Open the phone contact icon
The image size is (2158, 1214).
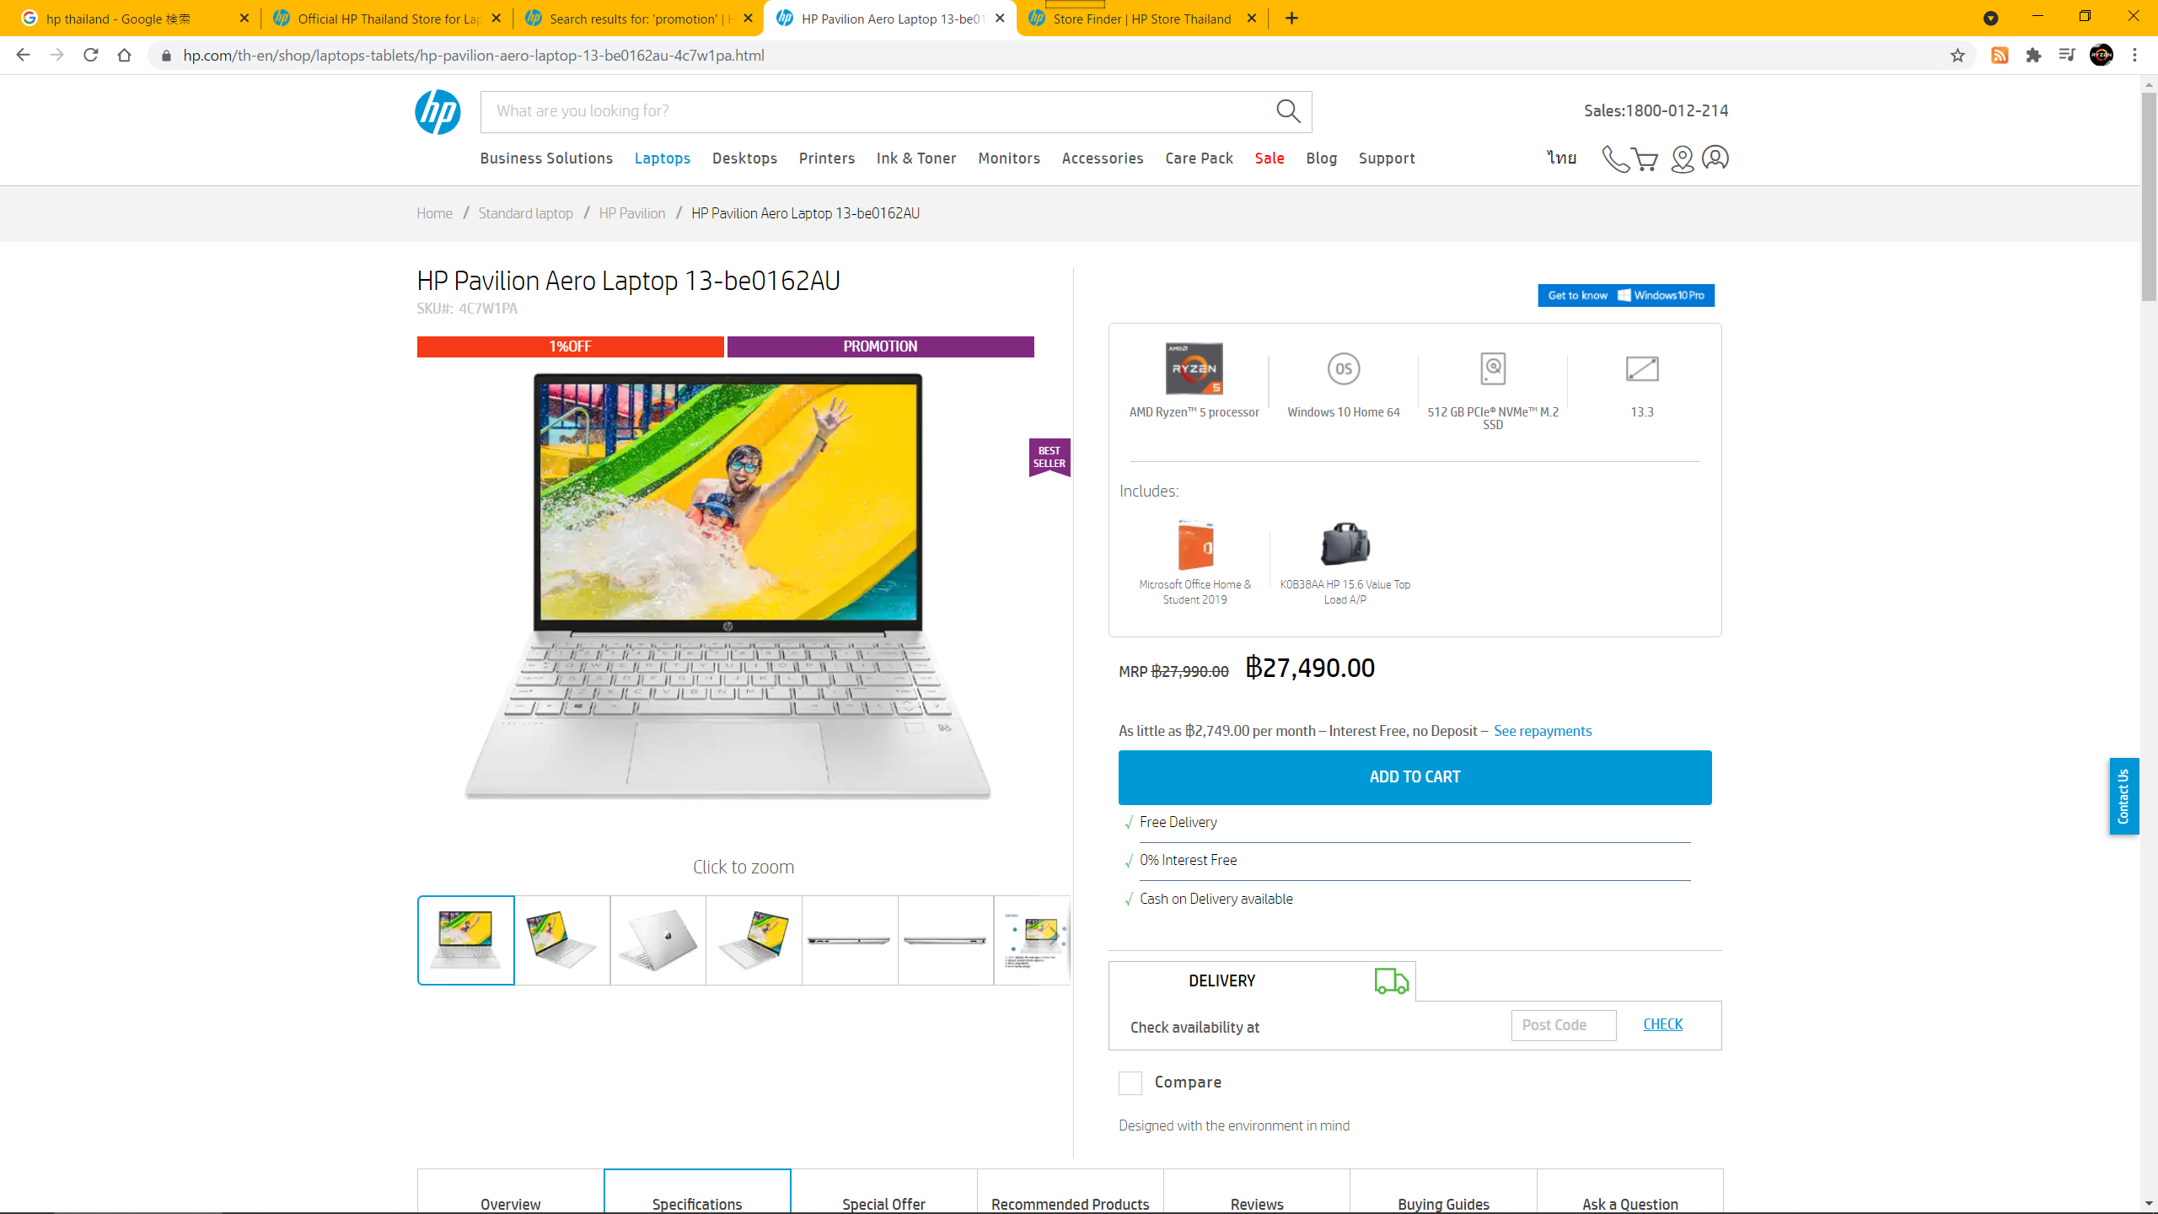point(1614,158)
